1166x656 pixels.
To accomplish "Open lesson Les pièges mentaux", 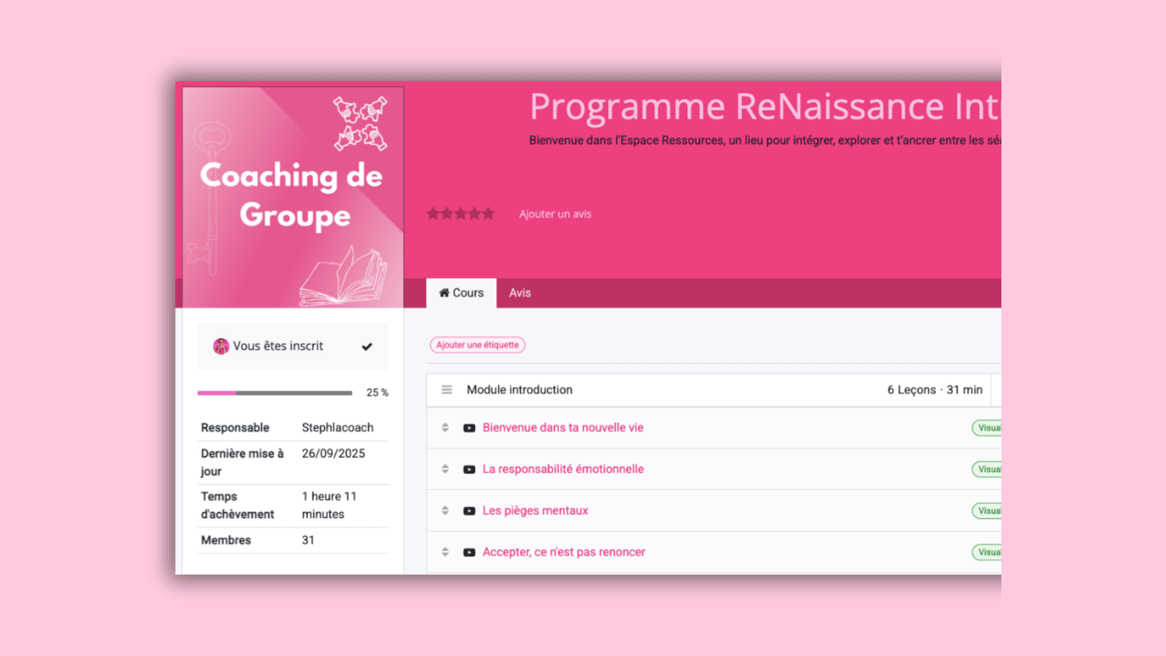I will coord(535,511).
